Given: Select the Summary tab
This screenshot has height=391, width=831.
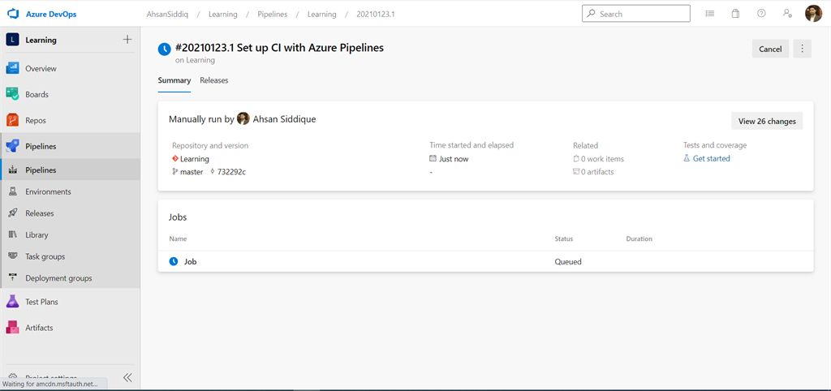Looking at the screenshot, I should (x=174, y=80).
